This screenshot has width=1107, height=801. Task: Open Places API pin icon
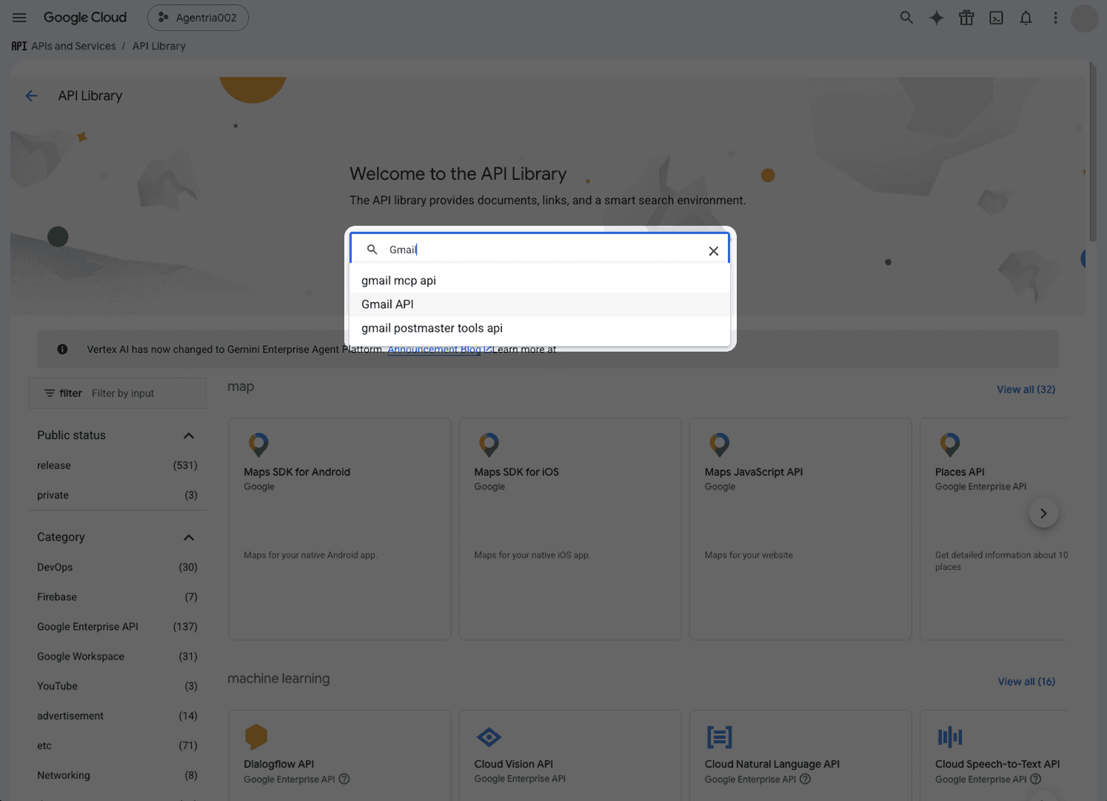(950, 444)
